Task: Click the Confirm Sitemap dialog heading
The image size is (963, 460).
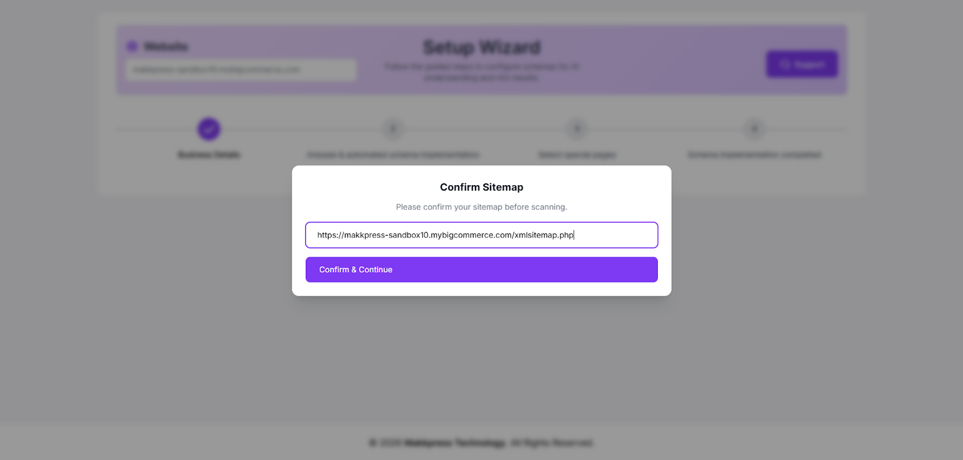Action: 482,187
